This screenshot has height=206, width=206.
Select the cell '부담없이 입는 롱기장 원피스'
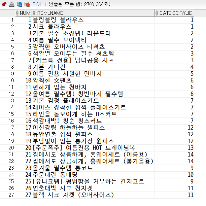coord(93,141)
